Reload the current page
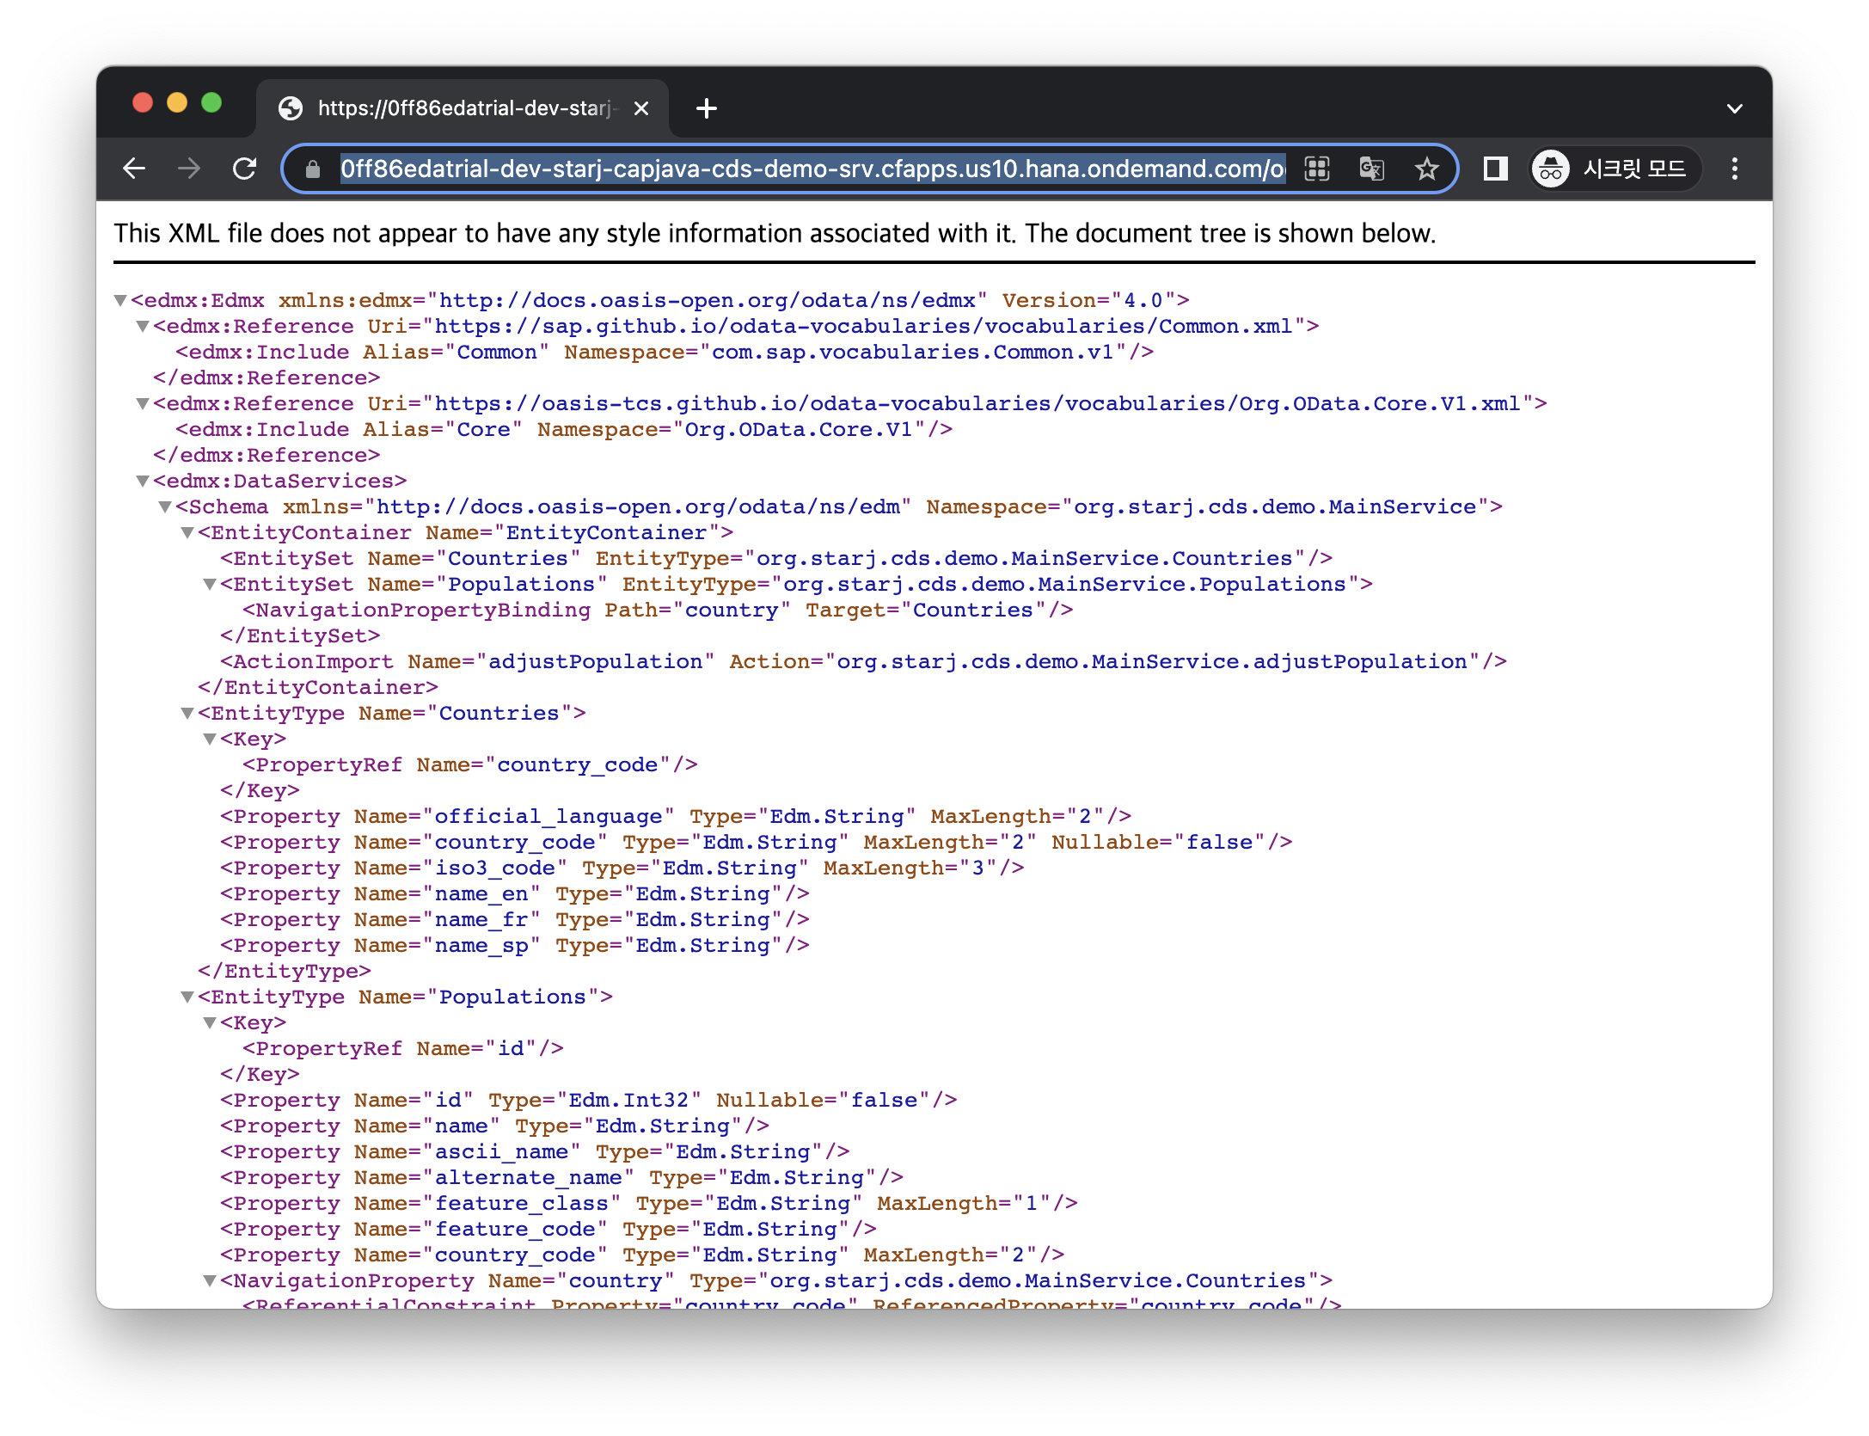The image size is (1869, 1436). [x=245, y=169]
